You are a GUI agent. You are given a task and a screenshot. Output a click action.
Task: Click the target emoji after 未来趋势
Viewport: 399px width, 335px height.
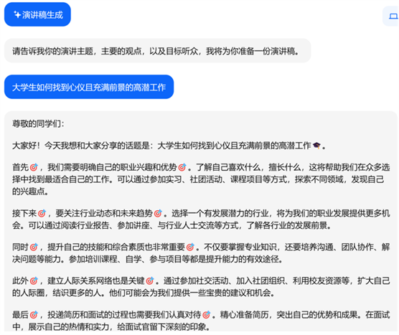click(158, 213)
